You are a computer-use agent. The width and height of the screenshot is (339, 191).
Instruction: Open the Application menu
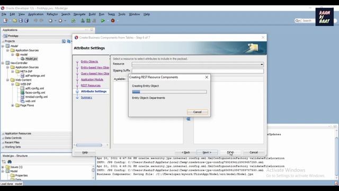tap(35, 14)
